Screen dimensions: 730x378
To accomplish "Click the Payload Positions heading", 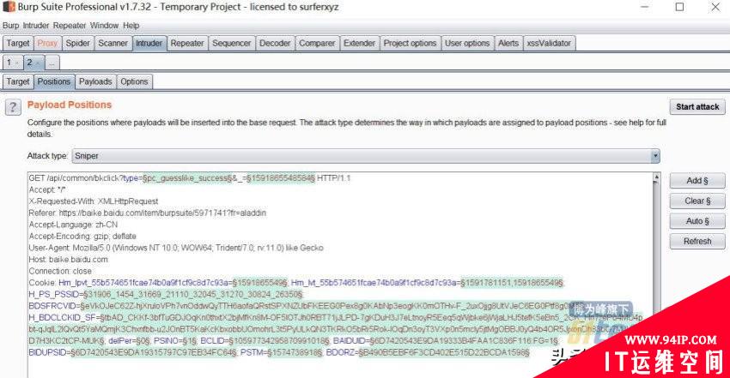I will tap(70, 105).
